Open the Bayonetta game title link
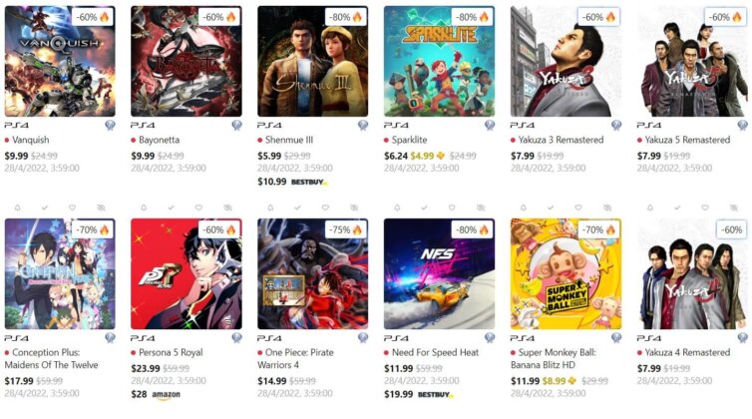 click(159, 140)
